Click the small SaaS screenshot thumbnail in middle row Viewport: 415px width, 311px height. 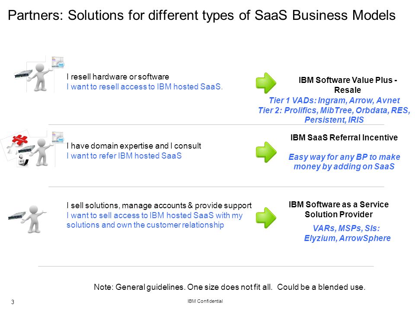[57, 137]
